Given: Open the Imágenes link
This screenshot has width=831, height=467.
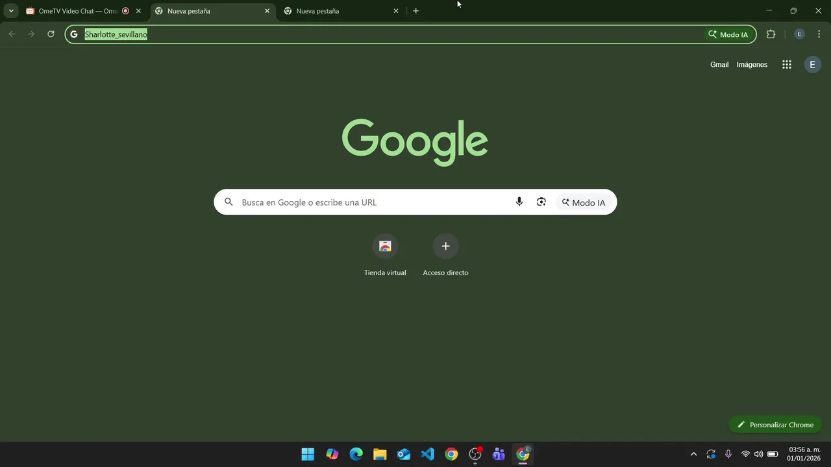Looking at the screenshot, I should point(752,64).
